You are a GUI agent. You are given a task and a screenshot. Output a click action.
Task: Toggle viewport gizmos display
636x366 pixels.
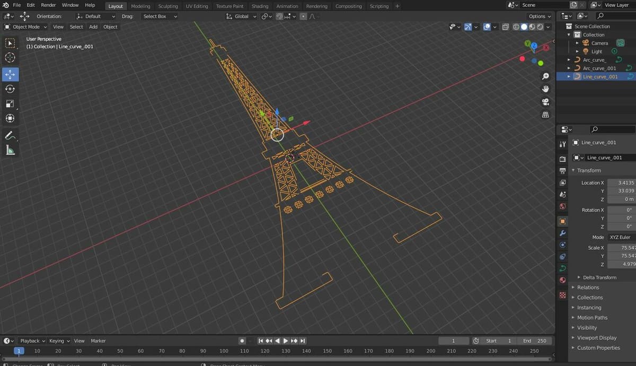(x=468, y=27)
